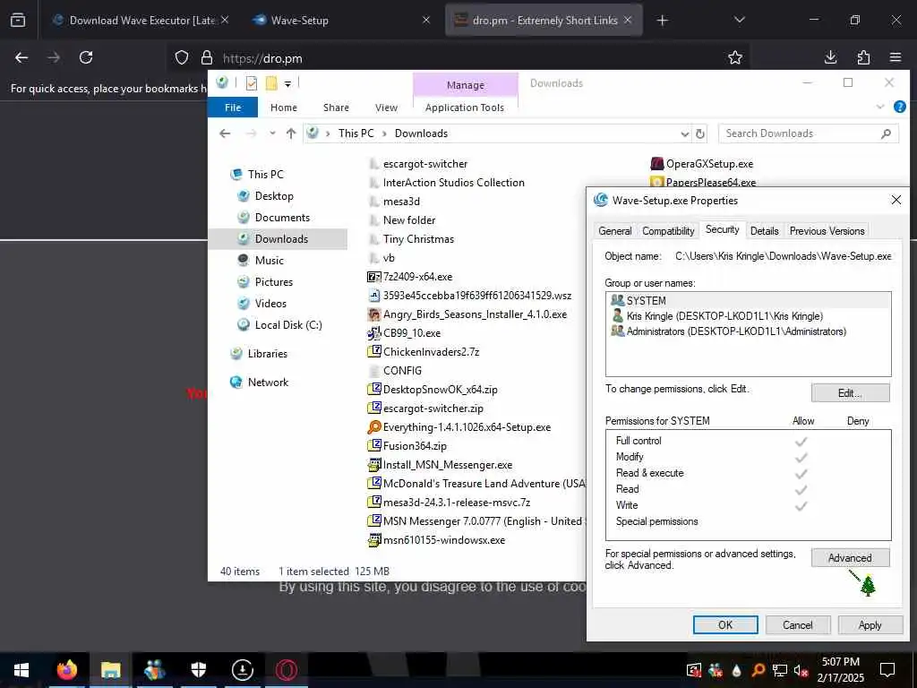Click the tracking protection shield icon
This screenshot has height=688, width=917.
(182, 57)
